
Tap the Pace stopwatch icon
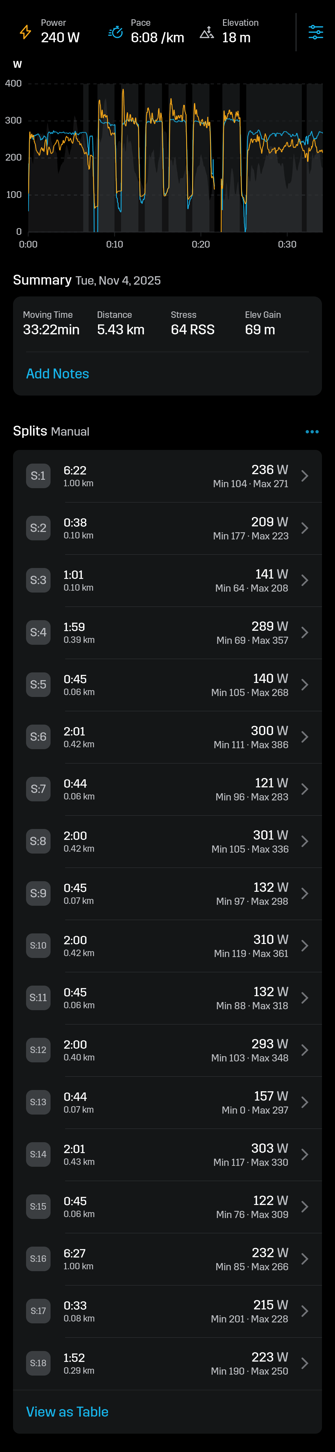pyautogui.click(x=115, y=32)
